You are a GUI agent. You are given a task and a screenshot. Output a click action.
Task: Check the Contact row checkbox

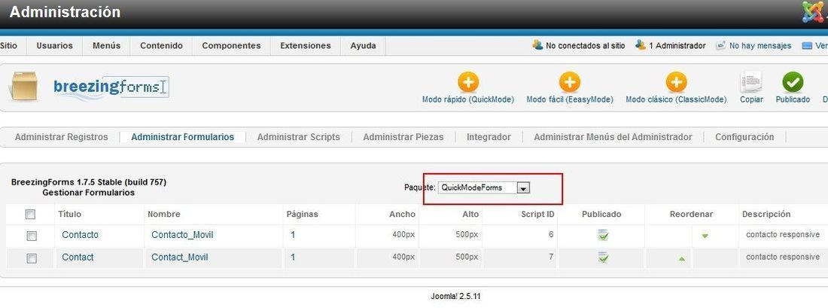point(31,258)
